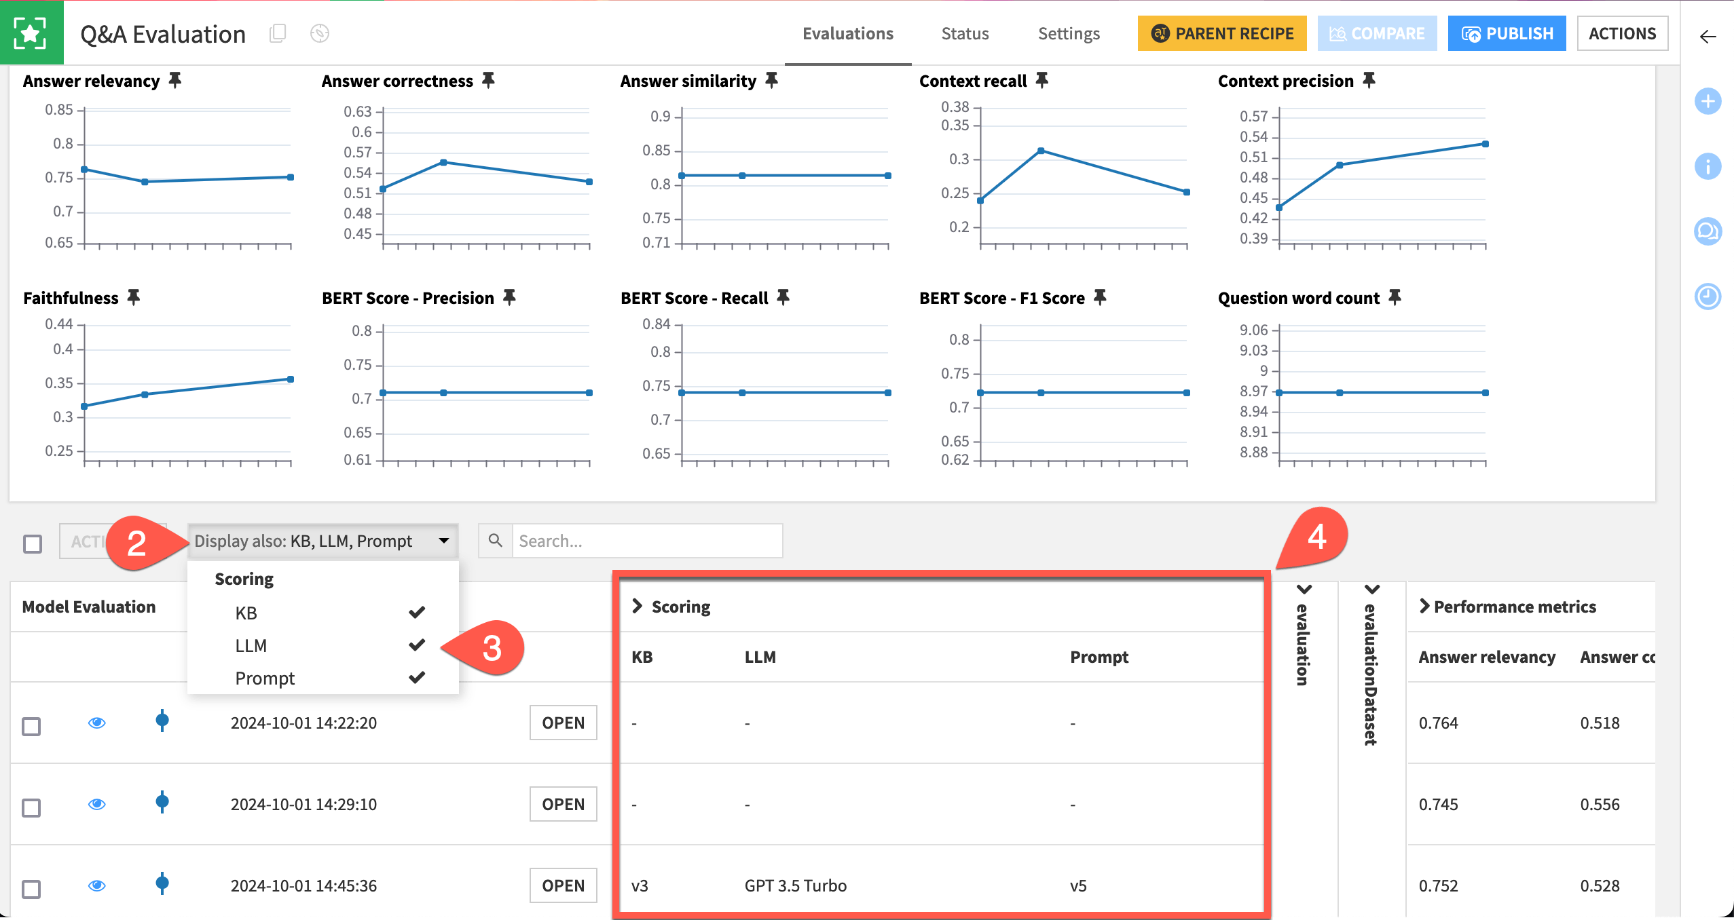1734x920 pixels.
Task: Click the color marker for the 14:29:10 evaluation
Action: (162, 802)
